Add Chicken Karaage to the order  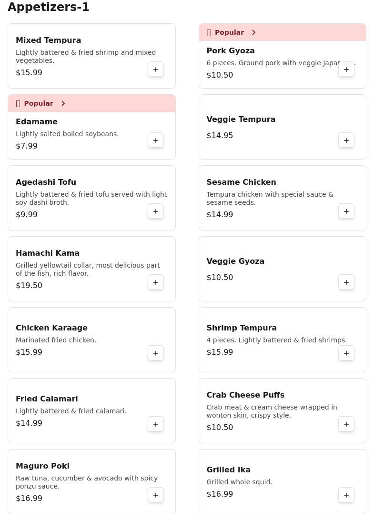pos(156,353)
